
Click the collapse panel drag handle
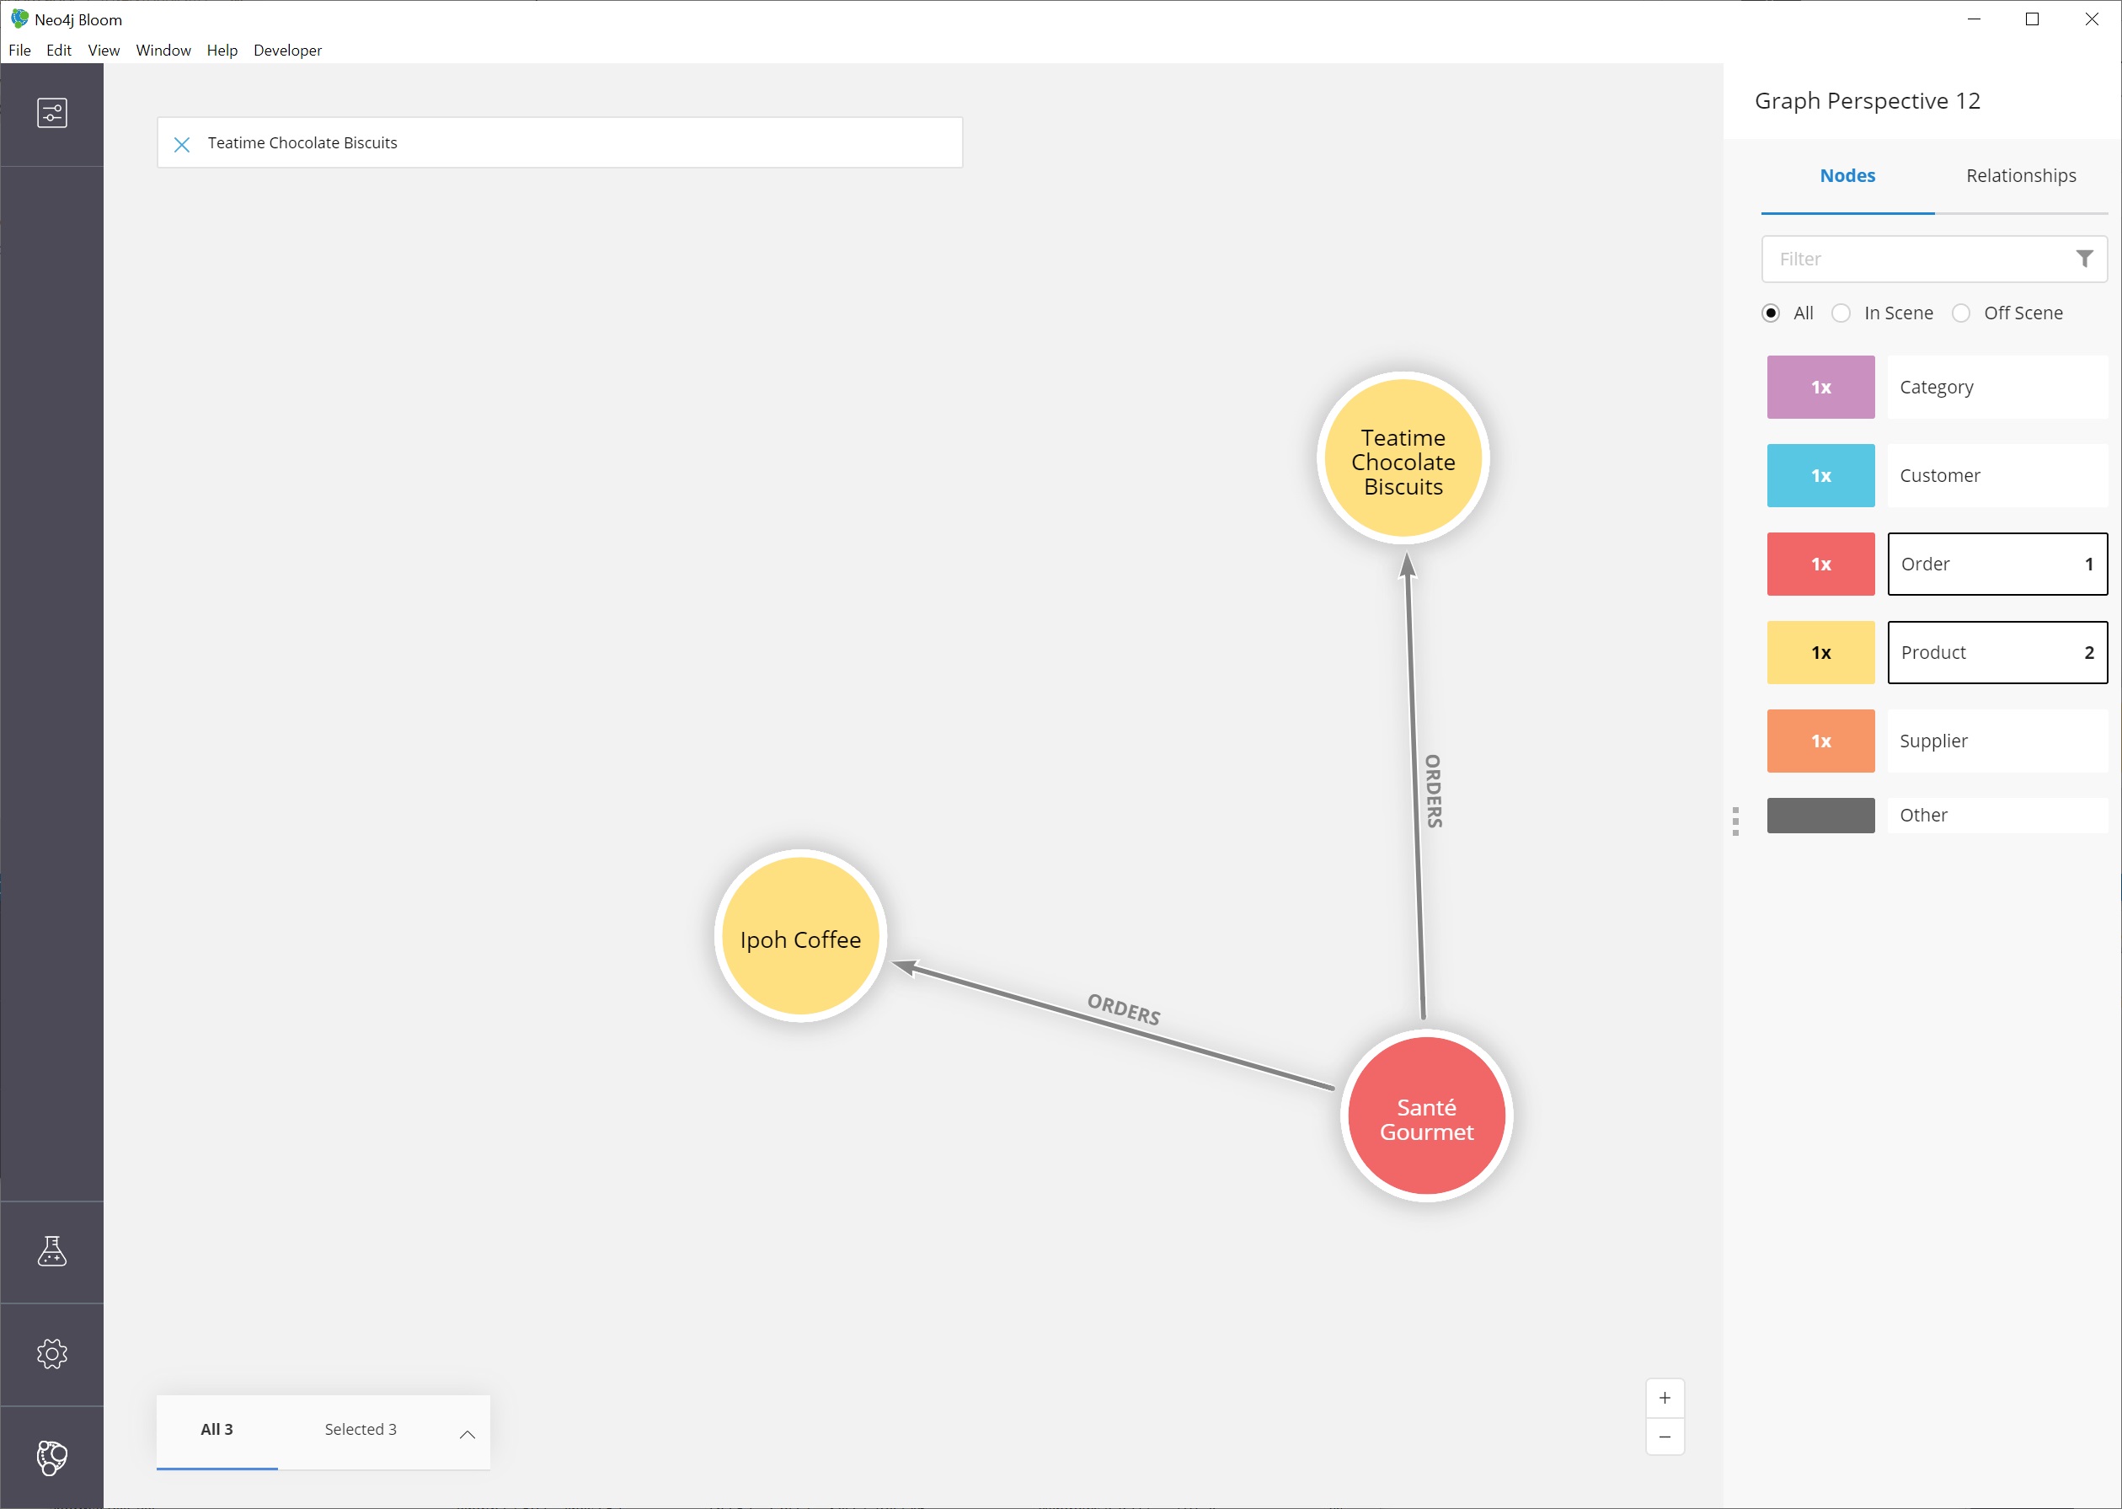(x=1735, y=815)
